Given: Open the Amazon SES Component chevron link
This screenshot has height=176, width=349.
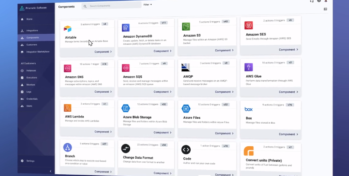Looking at the screenshot, I should coord(288,50).
